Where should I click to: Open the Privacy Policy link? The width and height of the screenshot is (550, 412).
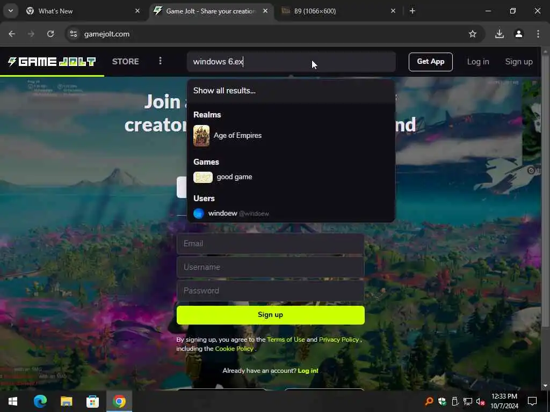(339, 340)
